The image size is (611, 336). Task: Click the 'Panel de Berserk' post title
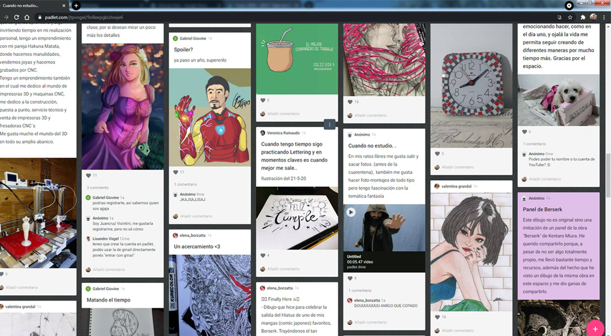click(x=543, y=209)
